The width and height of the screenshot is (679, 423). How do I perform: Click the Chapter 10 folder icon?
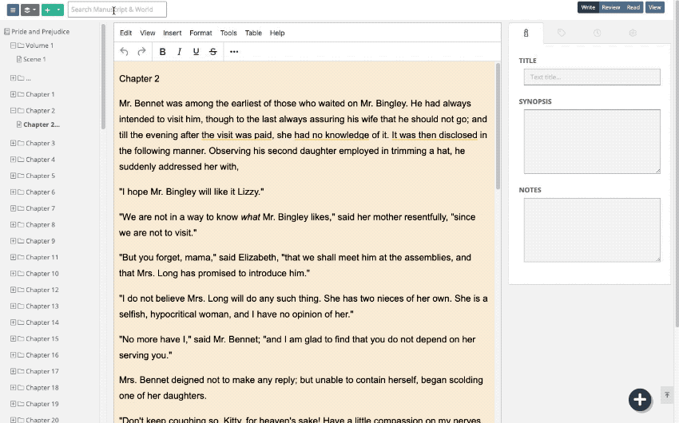(x=21, y=274)
